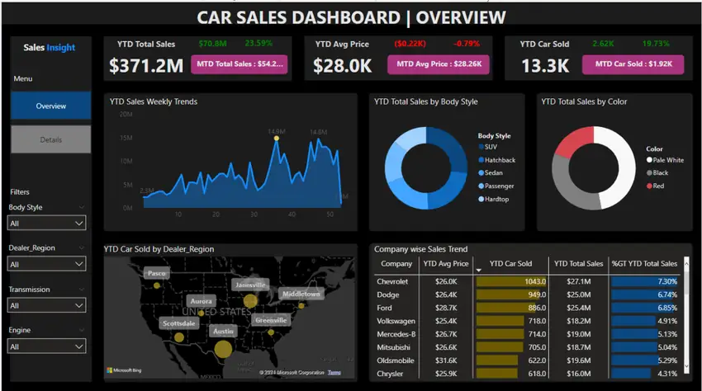Click the $31.6K avg price cell
The height and width of the screenshot is (391, 702).
[x=446, y=360]
